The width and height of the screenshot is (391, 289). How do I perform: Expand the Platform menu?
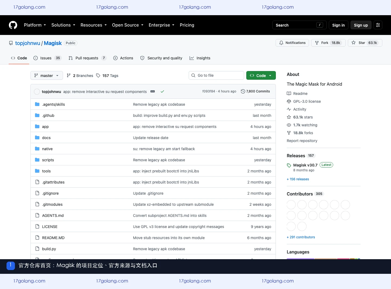[35, 25]
